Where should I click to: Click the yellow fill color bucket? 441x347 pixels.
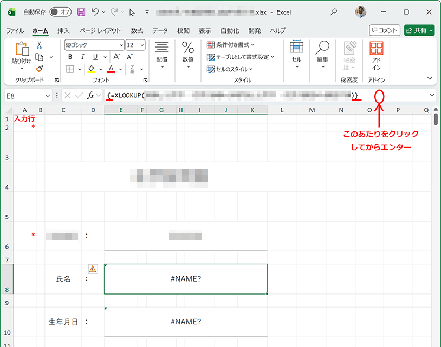(x=92, y=69)
